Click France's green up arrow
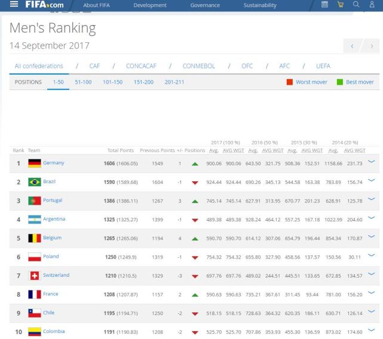The height and width of the screenshot is (339, 383). click(195, 295)
